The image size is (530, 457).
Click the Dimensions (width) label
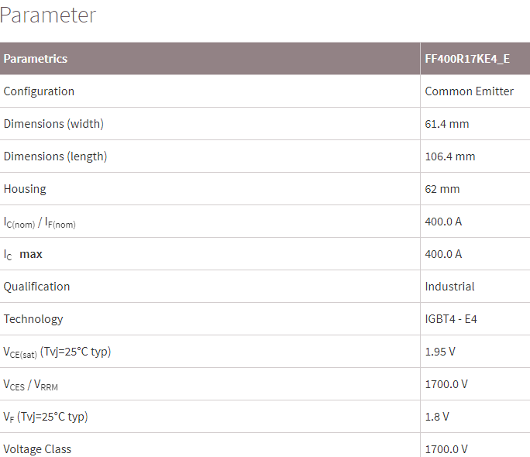(x=53, y=124)
